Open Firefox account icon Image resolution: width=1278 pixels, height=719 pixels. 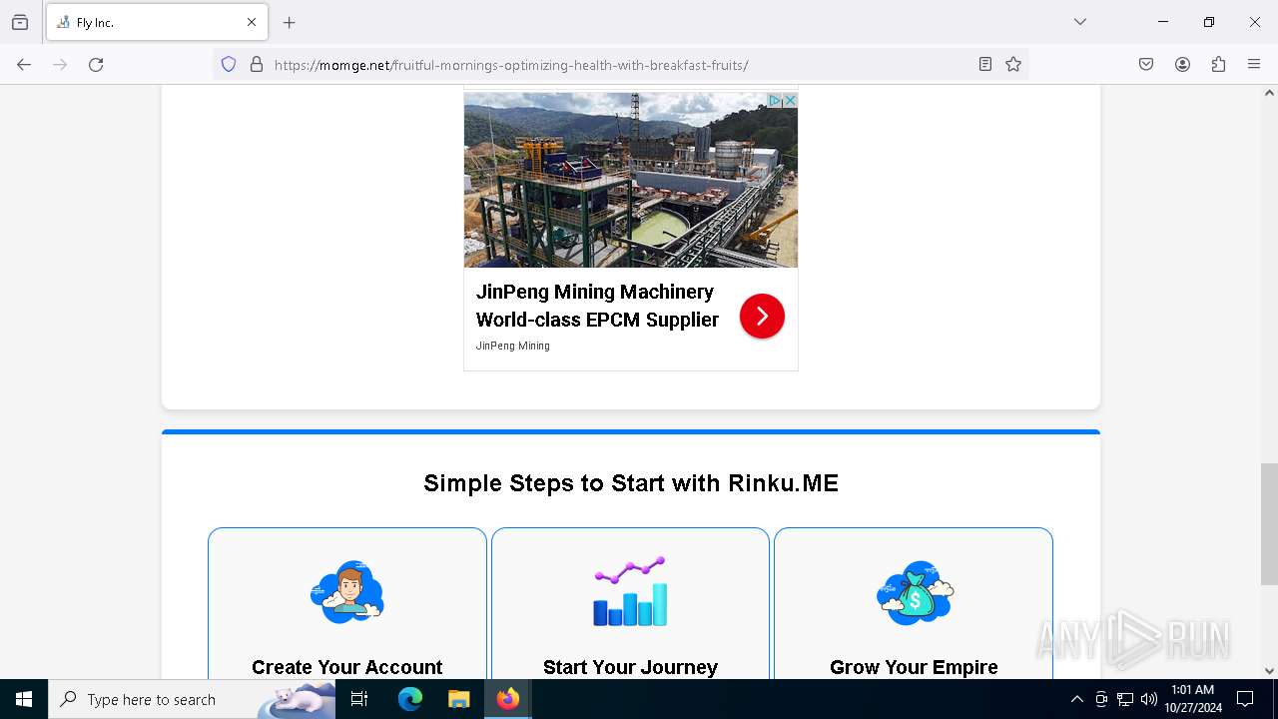click(x=1182, y=65)
